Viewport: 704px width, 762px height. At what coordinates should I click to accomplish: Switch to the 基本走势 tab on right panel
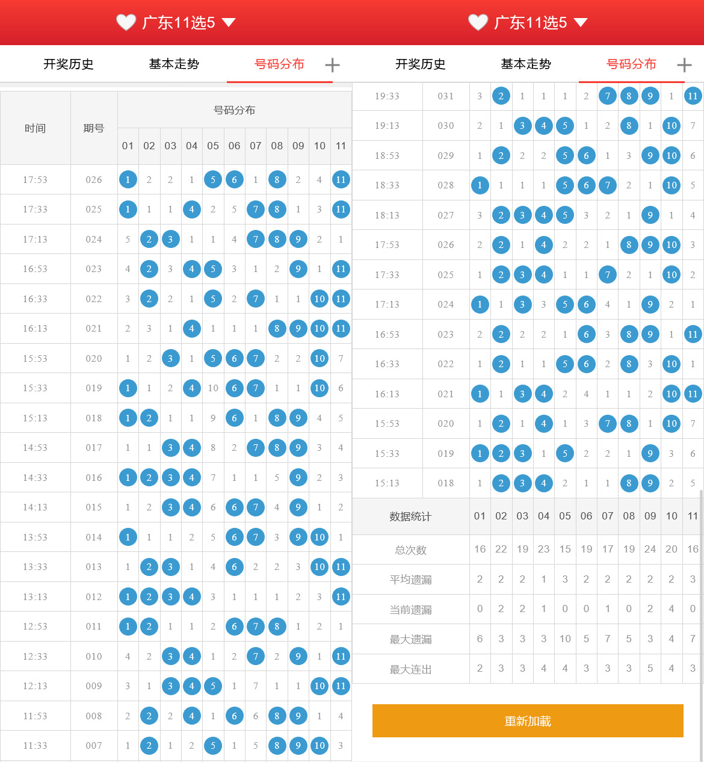[525, 64]
